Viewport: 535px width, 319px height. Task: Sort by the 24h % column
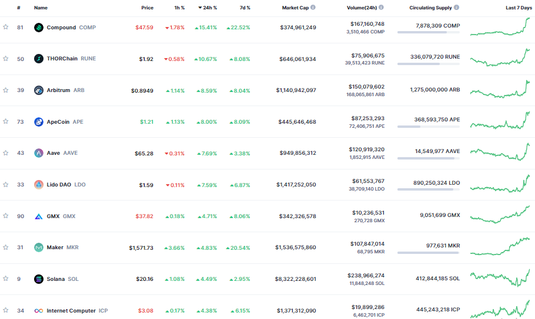click(208, 8)
